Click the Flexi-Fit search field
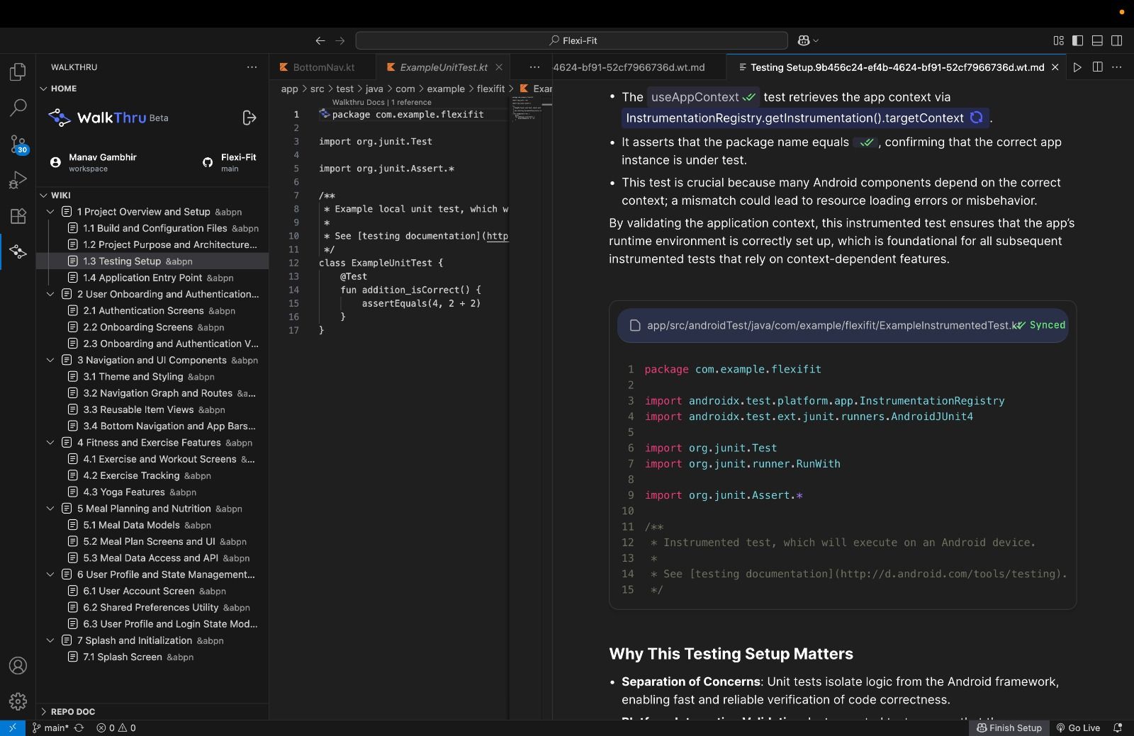Viewport: 1134px width, 736px height. [571, 40]
